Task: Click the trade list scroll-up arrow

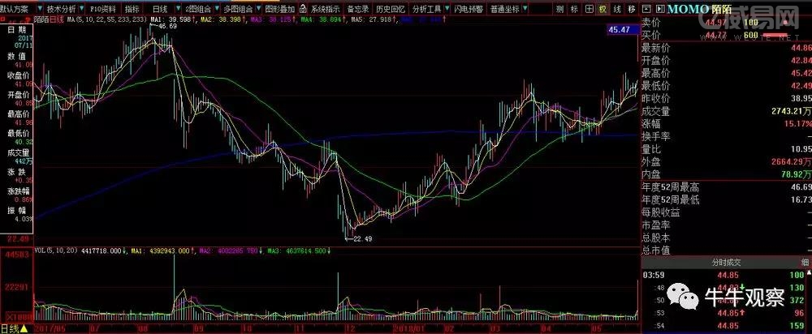Action: coord(807,274)
